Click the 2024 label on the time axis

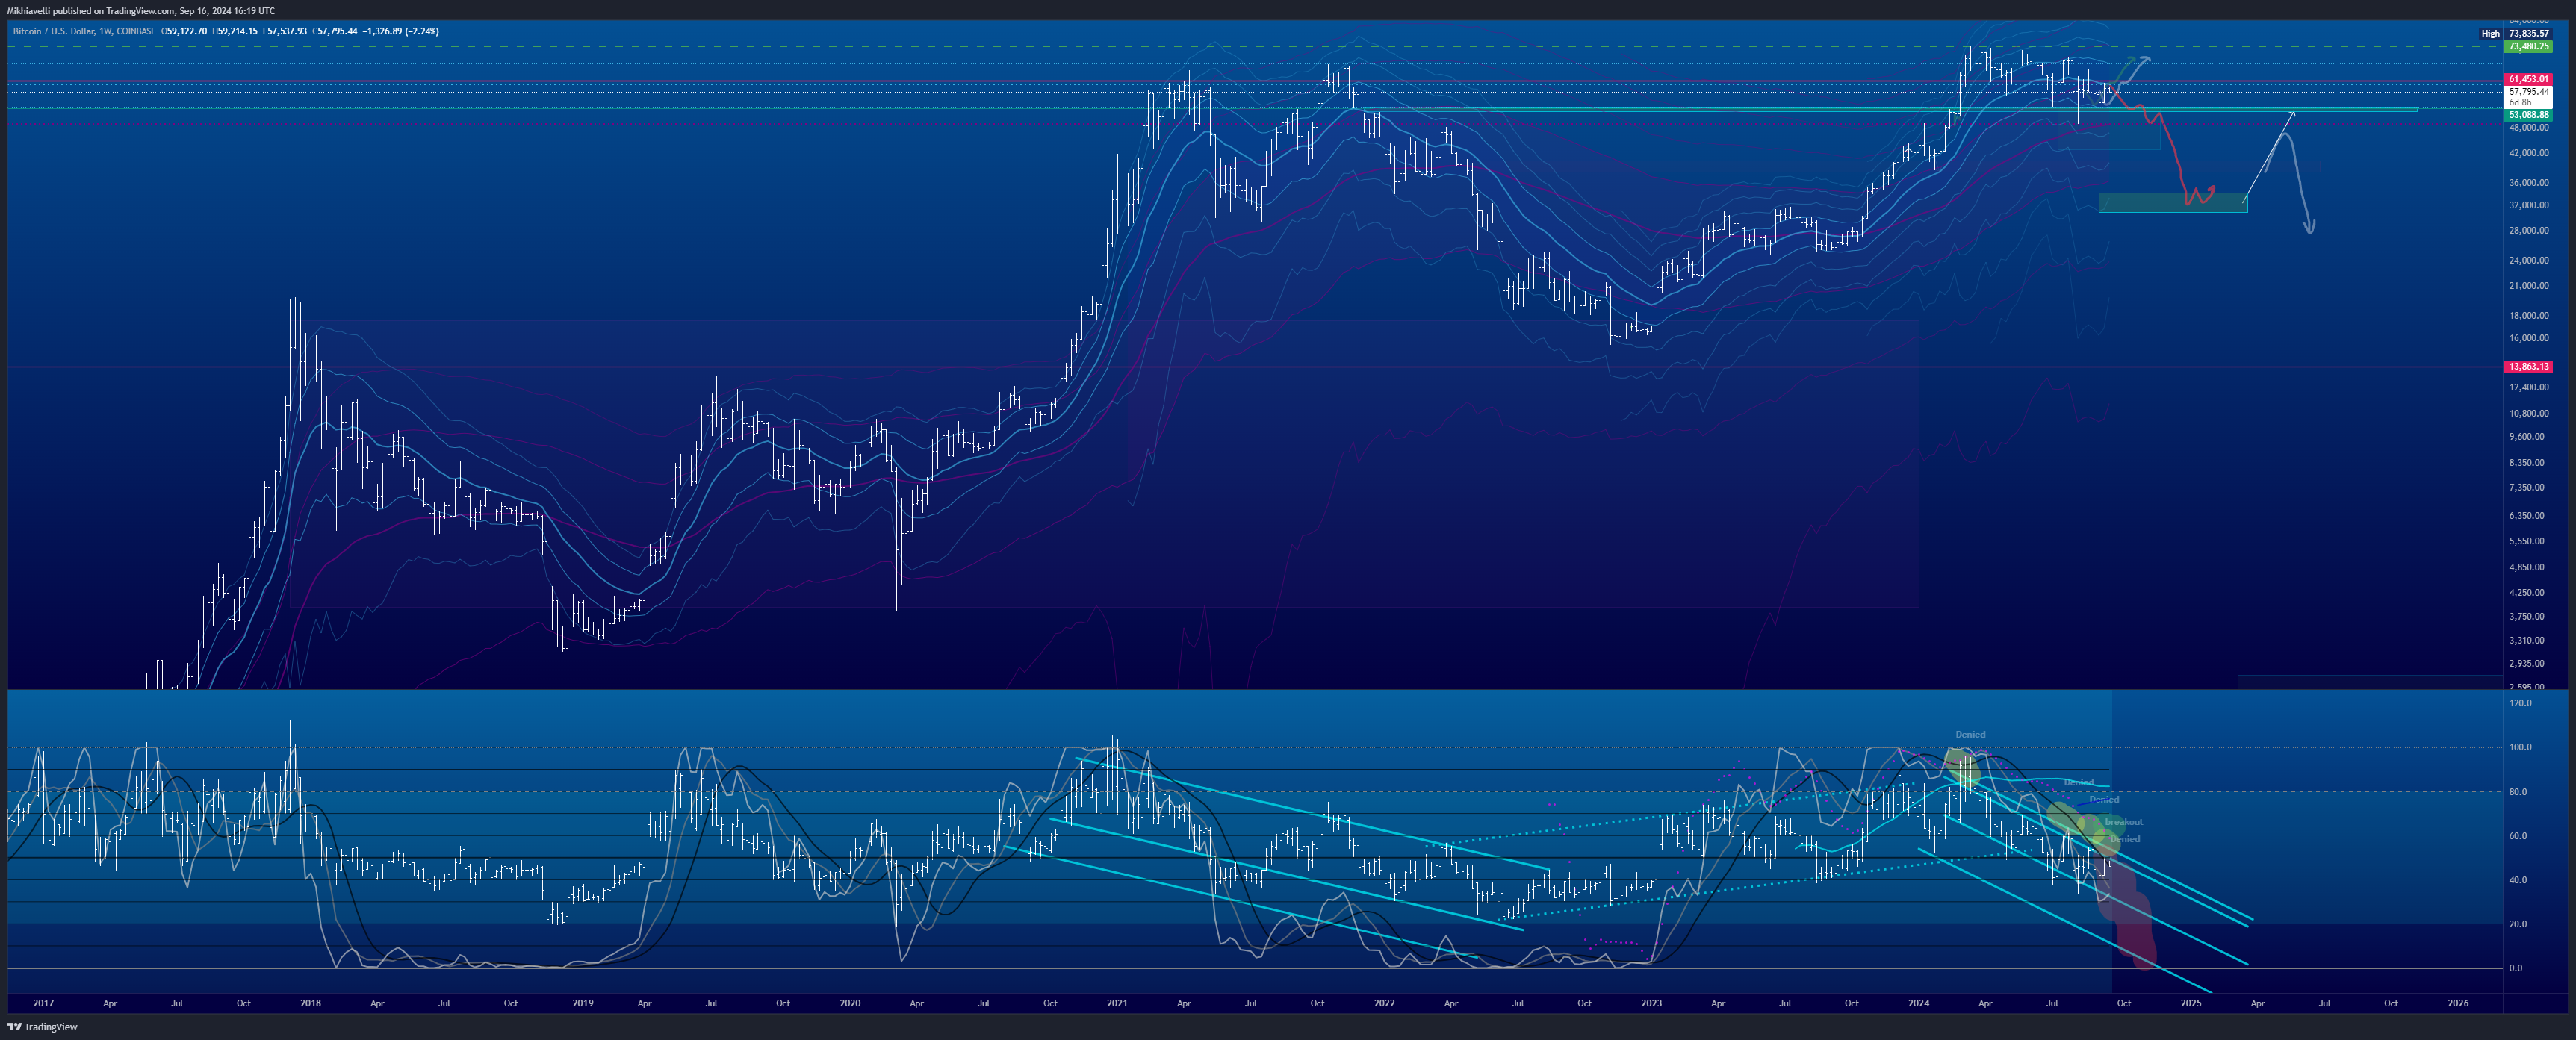(x=1919, y=1003)
